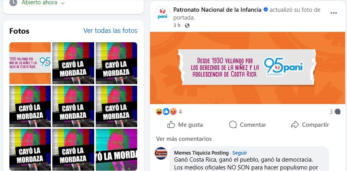The image size is (347, 171).
Task: Click Comentar on the post
Action: click(248, 125)
